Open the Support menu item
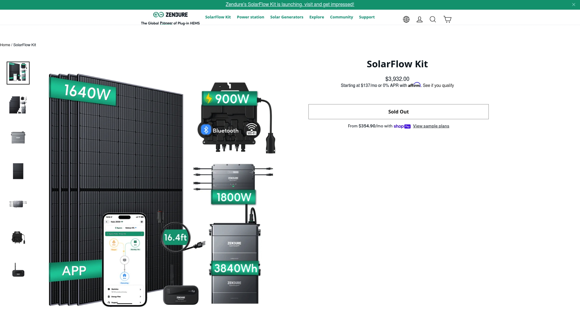The width and height of the screenshot is (580, 326). pyautogui.click(x=367, y=17)
